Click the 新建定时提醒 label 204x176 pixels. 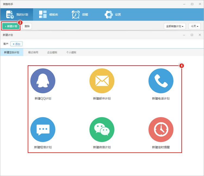pos(161,147)
